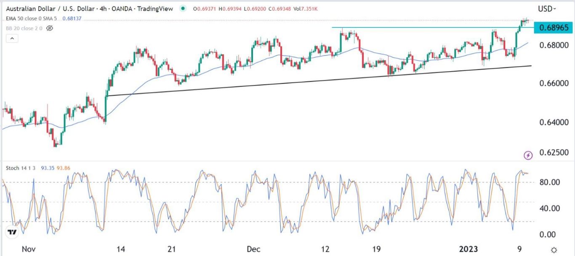Screen dimensions: 575x256
Task: Open the USD currency dropdown
Action: pyautogui.click(x=546, y=9)
